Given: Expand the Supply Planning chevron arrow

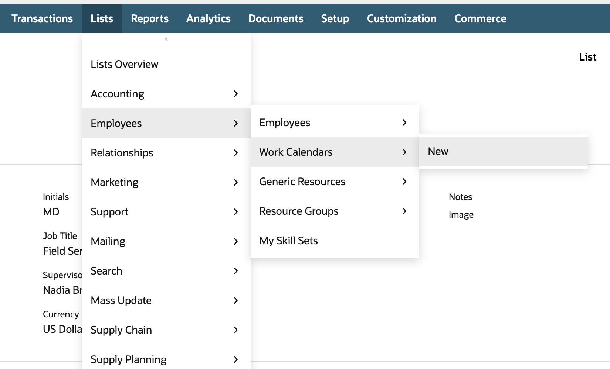Looking at the screenshot, I should click(x=236, y=359).
